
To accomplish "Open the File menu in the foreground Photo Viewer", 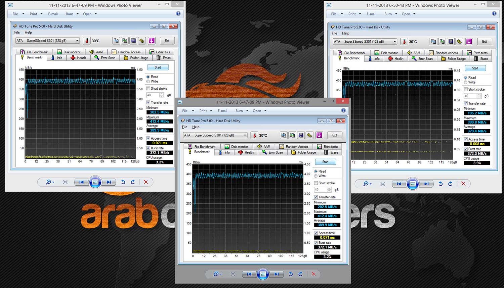I will tap(187, 111).
